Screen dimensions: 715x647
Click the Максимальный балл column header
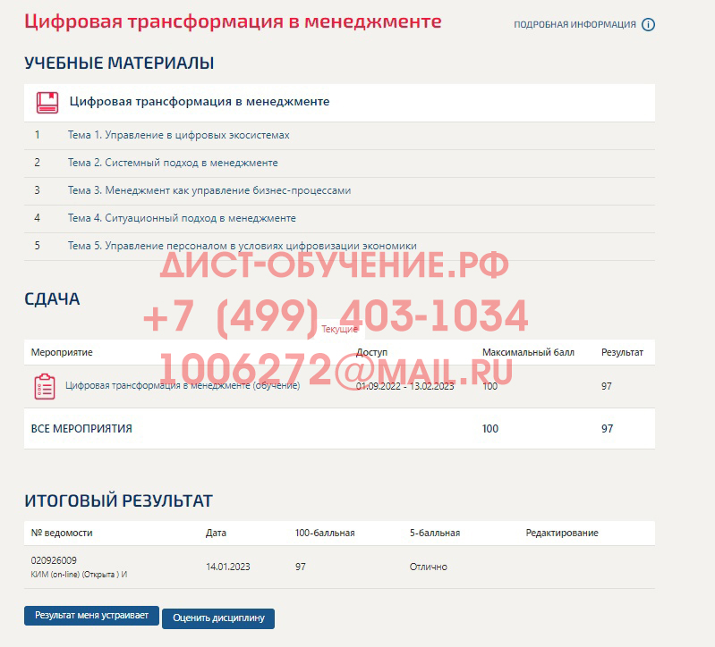[528, 353]
